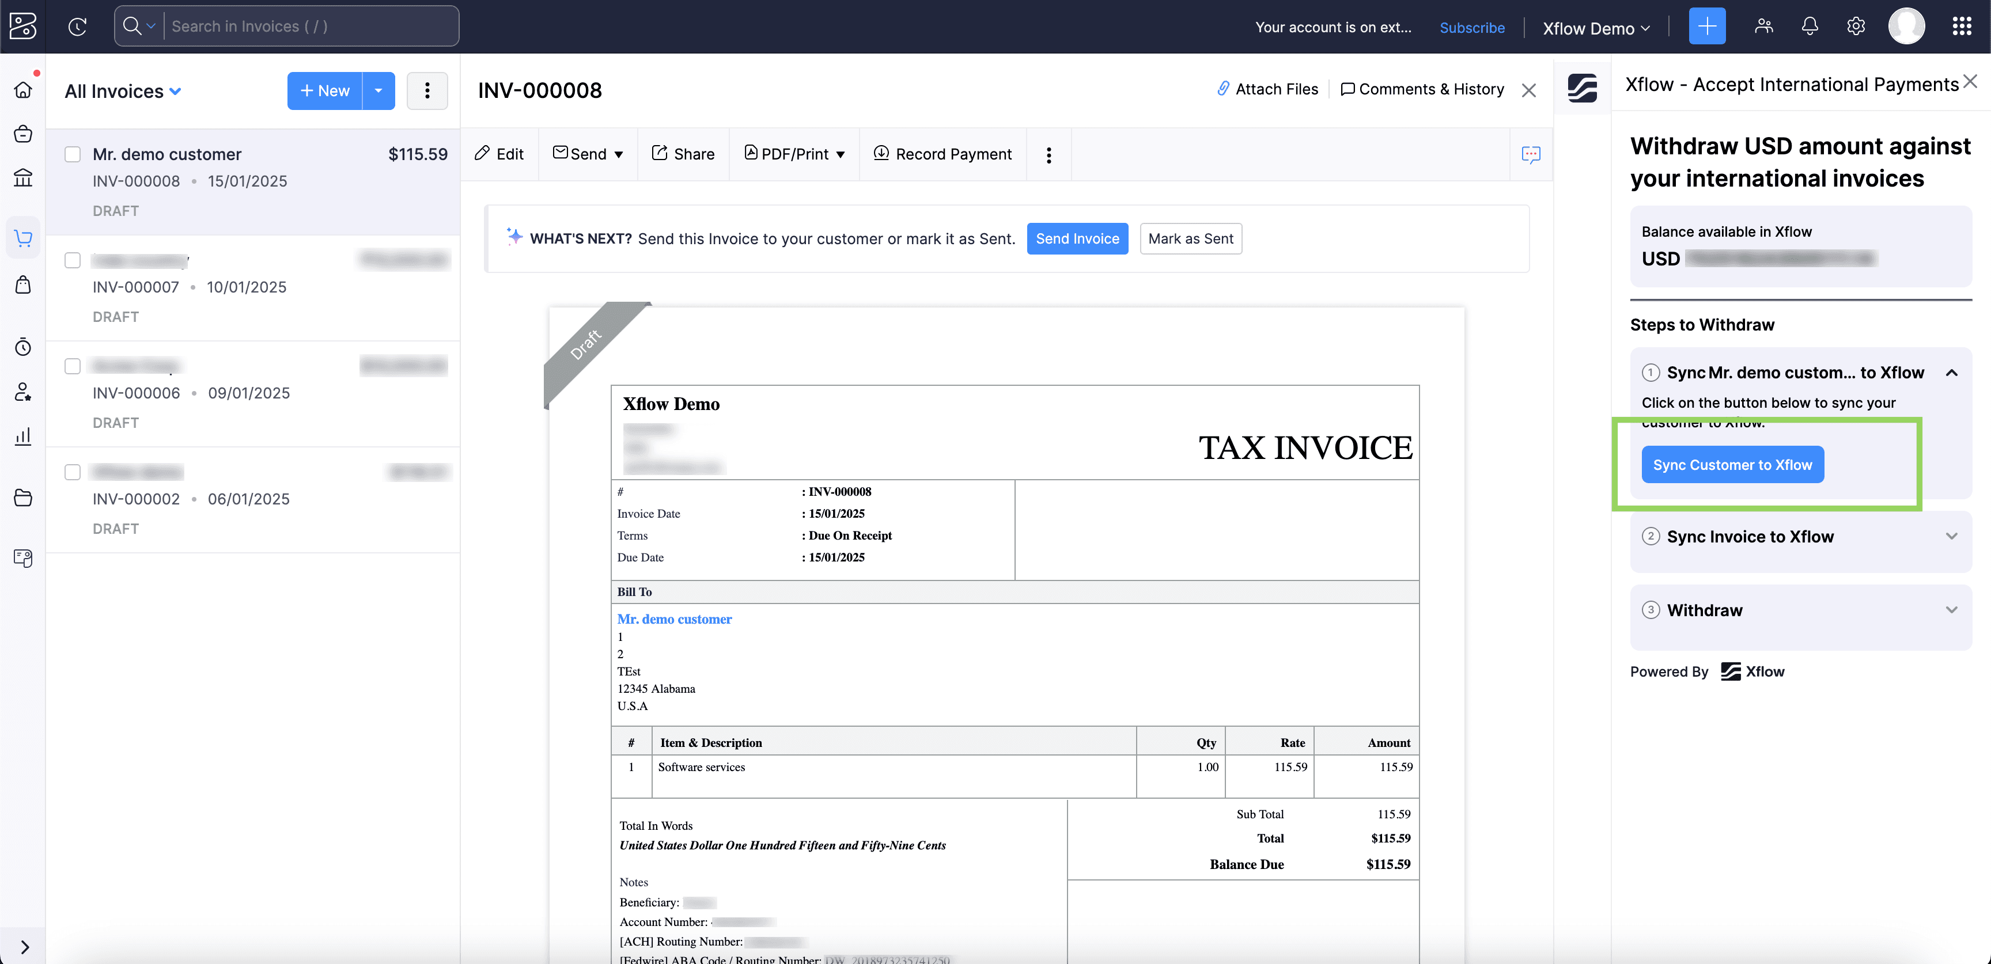Screen dimensions: 1991x964
Task: Open the user profile avatar
Action: [x=1906, y=26]
